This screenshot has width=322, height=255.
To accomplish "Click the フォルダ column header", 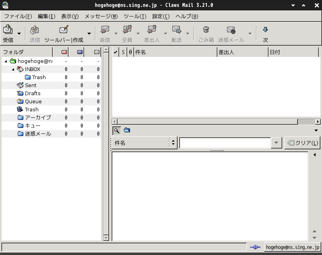I will coord(27,52).
